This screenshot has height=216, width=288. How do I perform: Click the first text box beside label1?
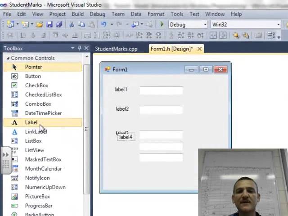point(161,90)
